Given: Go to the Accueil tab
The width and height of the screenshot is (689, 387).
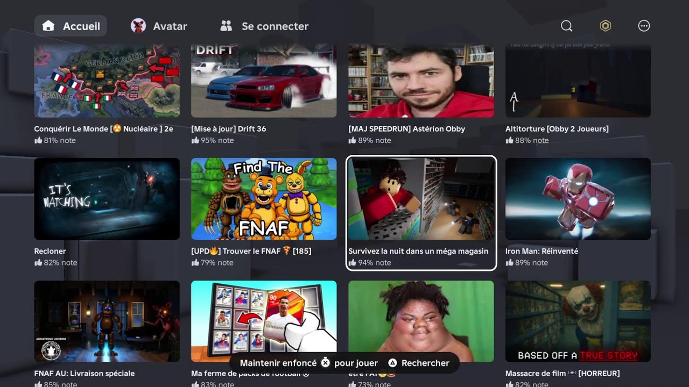Looking at the screenshot, I should pos(71,26).
